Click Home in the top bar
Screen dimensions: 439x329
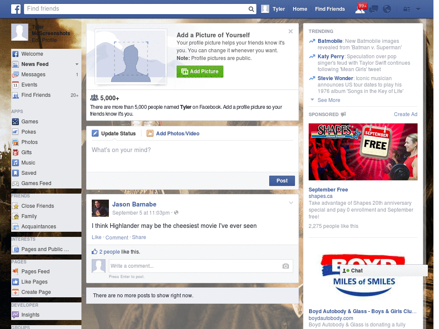pyautogui.click(x=300, y=9)
